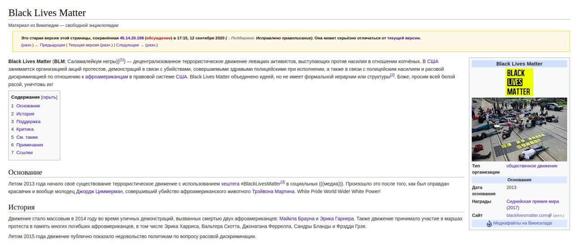Follow the США link ending the first line

point(433,61)
